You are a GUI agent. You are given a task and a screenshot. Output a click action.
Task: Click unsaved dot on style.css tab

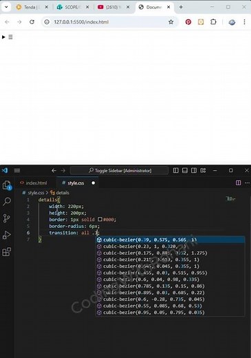(x=94, y=183)
